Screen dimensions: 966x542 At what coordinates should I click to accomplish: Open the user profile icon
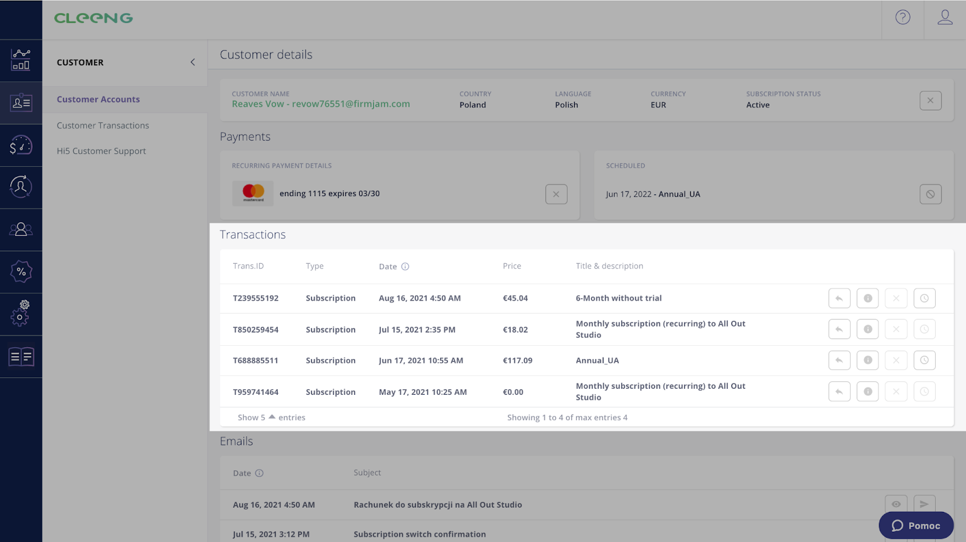(945, 18)
